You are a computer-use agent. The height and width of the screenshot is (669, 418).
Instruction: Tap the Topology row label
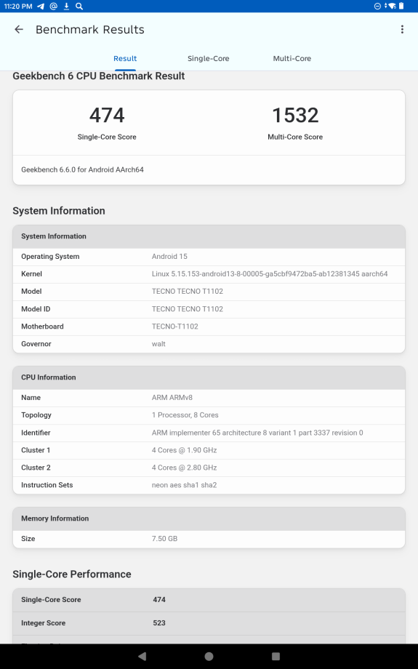(36, 415)
